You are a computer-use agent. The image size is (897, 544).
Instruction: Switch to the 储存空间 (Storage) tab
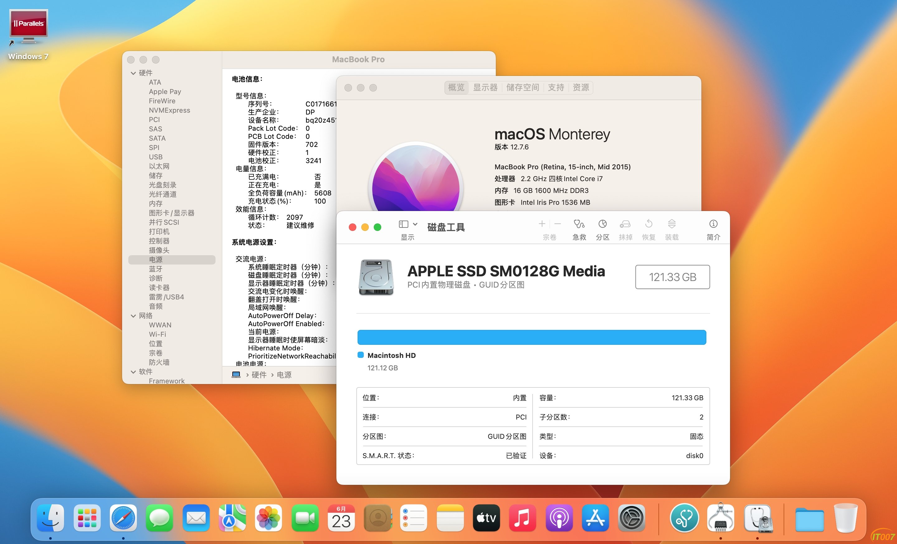tap(523, 88)
